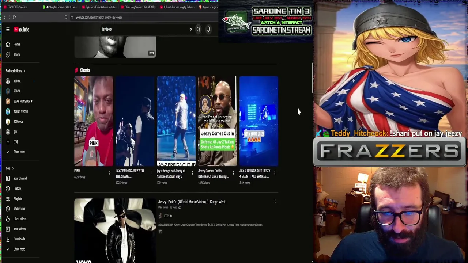Reload the page with the refresh icon
Image resolution: width=468 pixels, height=263 pixels.
coord(14,17)
